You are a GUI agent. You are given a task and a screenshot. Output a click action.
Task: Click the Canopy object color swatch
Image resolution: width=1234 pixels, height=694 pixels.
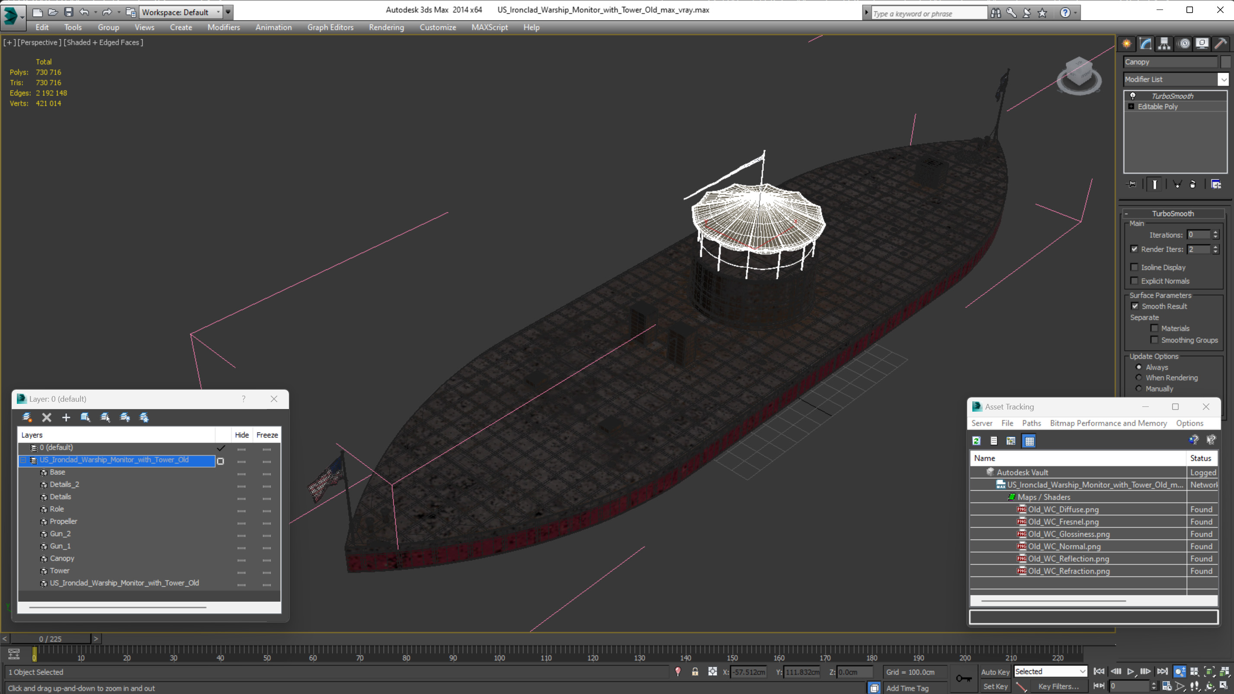click(1225, 62)
